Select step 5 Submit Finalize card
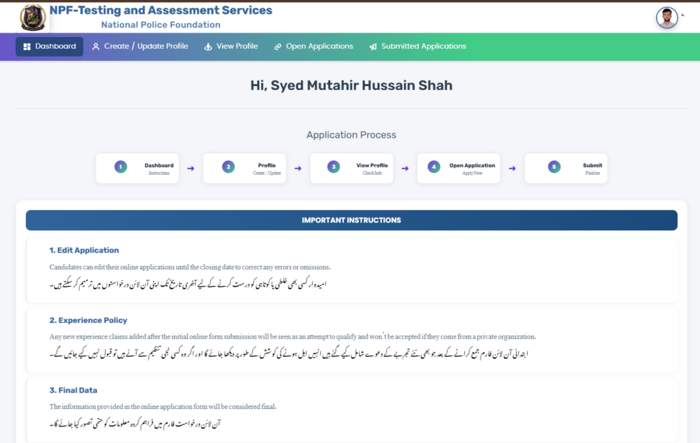700x443 pixels. pos(566,169)
